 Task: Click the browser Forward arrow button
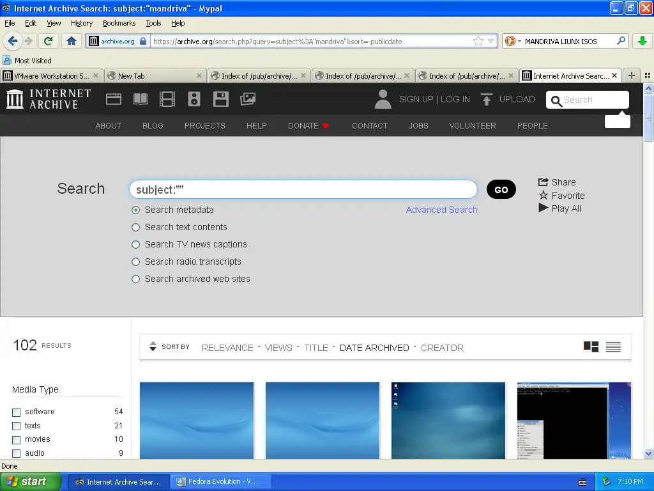point(28,41)
